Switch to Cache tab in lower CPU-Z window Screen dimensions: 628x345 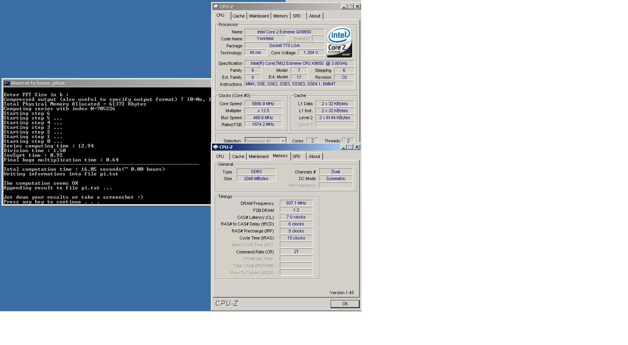click(238, 156)
